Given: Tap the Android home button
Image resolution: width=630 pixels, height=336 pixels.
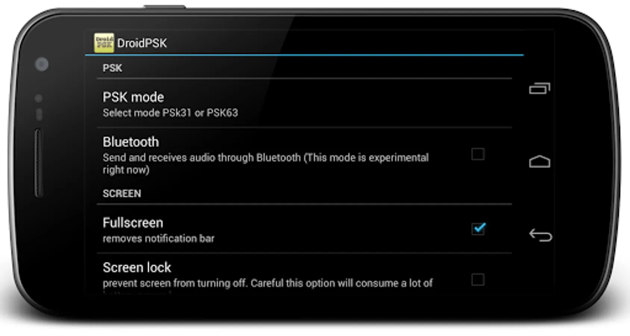Looking at the screenshot, I should click(x=539, y=161).
